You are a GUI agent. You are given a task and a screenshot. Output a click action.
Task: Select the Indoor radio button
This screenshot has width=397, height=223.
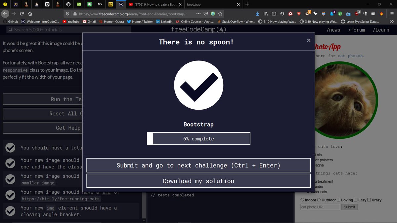(302, 200)
